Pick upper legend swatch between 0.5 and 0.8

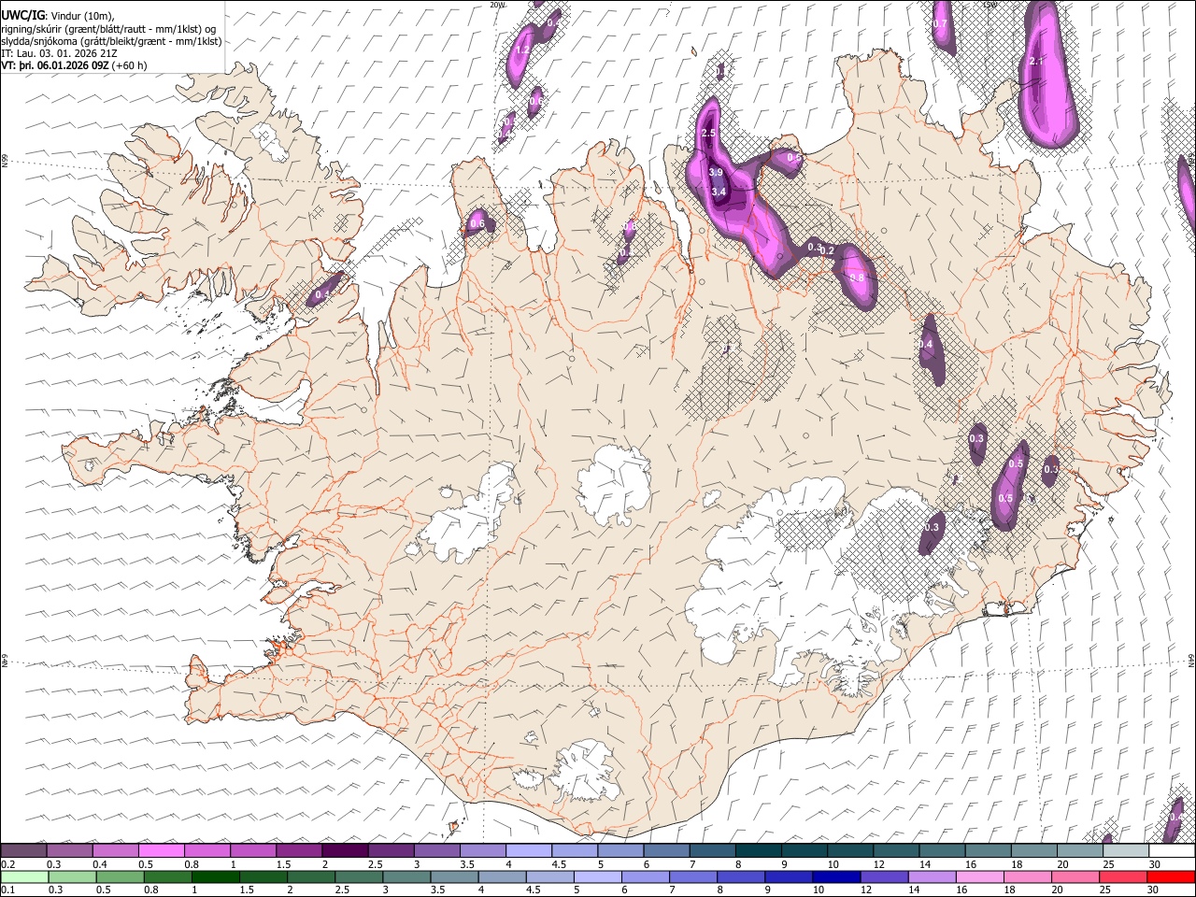[x=163, y=851]
